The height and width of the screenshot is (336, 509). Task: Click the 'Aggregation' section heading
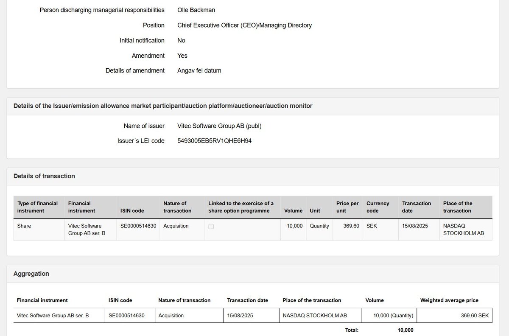31,274
